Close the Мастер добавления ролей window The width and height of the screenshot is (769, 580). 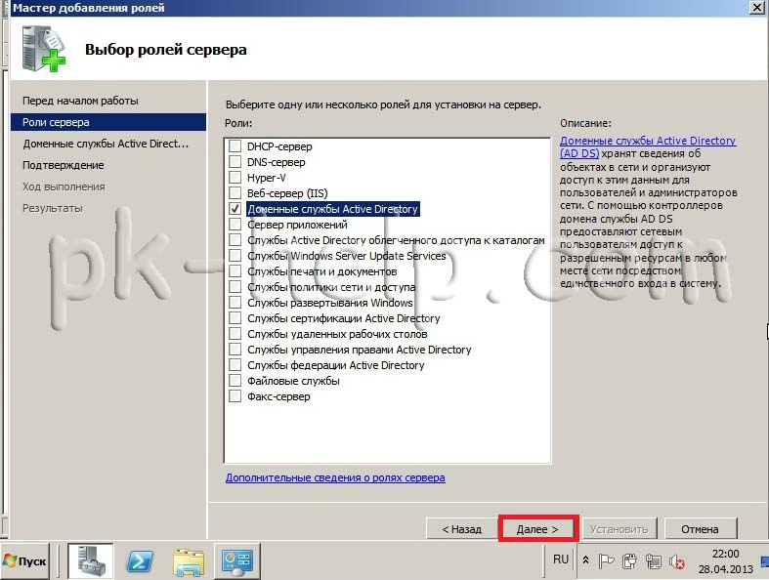tap(757, 8)
